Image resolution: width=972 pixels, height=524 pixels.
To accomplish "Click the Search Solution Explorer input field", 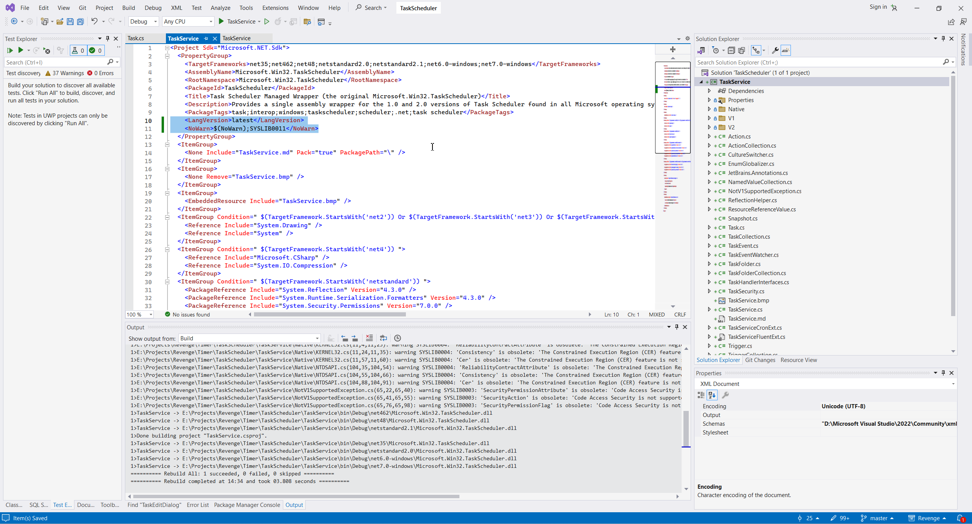I will tap(816, 63).
